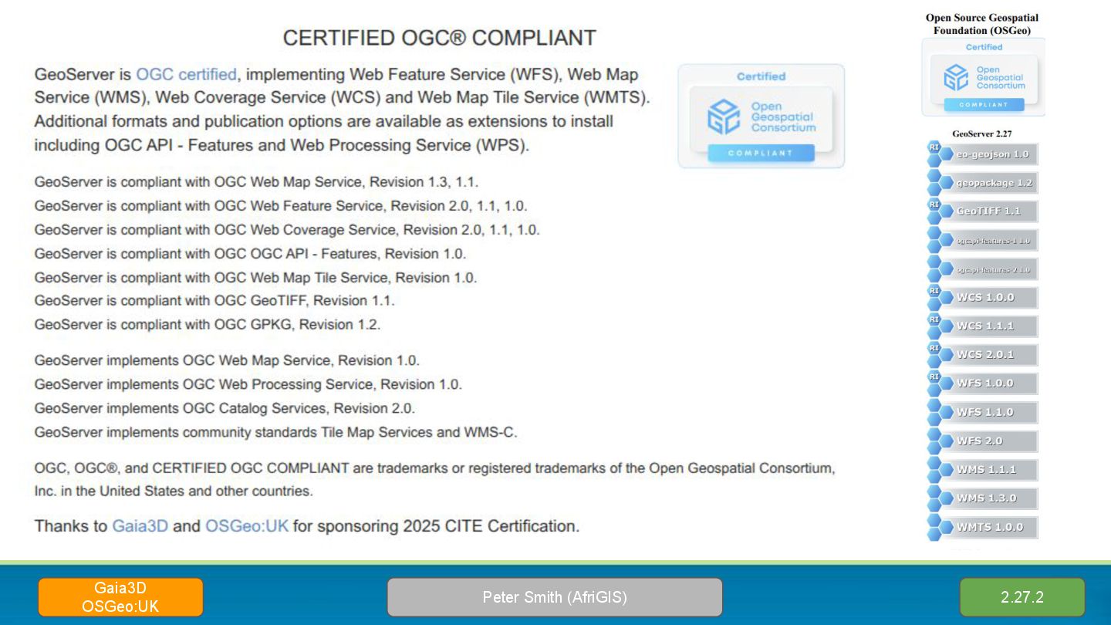Select the GeoTIFF 1.1 badge

click(x=982, y=211)
